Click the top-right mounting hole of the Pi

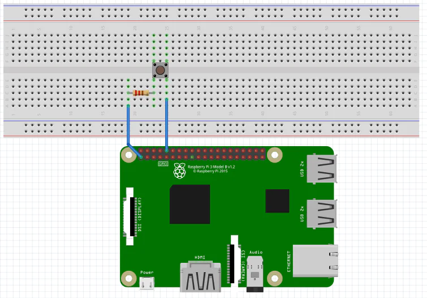[x=274, y=155]
